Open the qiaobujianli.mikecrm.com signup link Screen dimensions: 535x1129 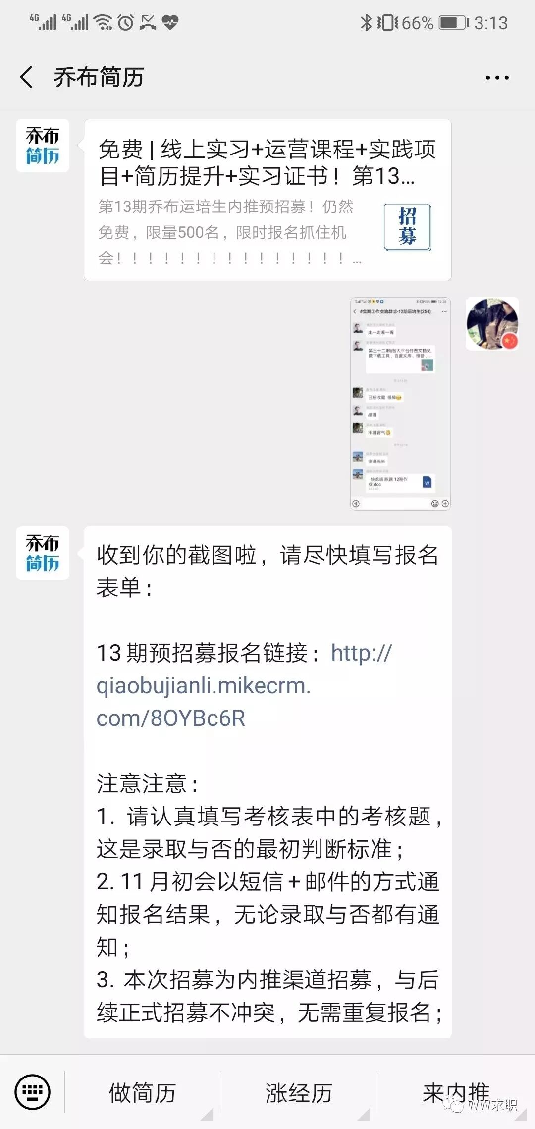[x=244, y=686]
